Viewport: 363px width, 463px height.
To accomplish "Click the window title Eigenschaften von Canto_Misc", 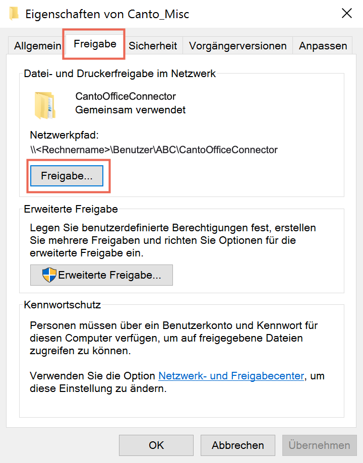I will click(107, 14).
